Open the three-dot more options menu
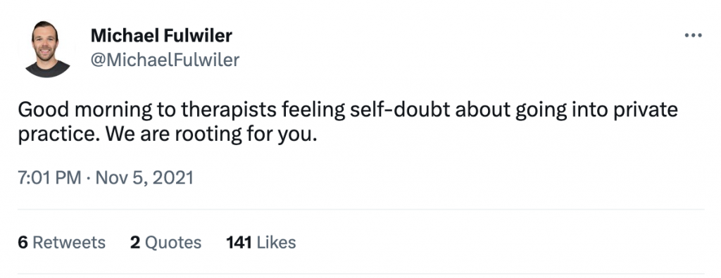Viewport: 721px width, 278px height. click(x=693, y=35)
